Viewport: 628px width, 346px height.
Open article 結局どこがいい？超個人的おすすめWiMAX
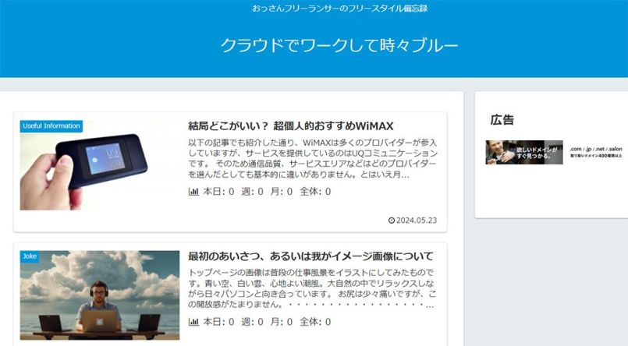tap(291, 126)
